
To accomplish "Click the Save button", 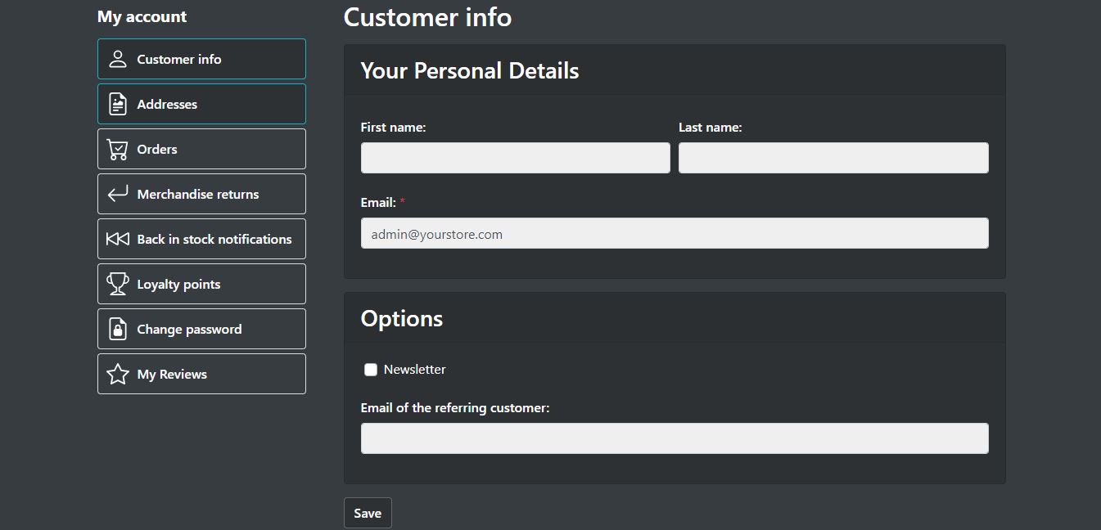I will coord(368,513).
